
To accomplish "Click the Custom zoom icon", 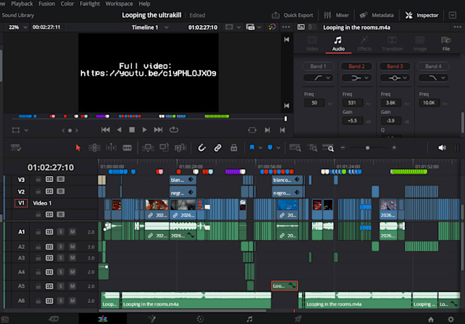I will (x=328, y=147).
